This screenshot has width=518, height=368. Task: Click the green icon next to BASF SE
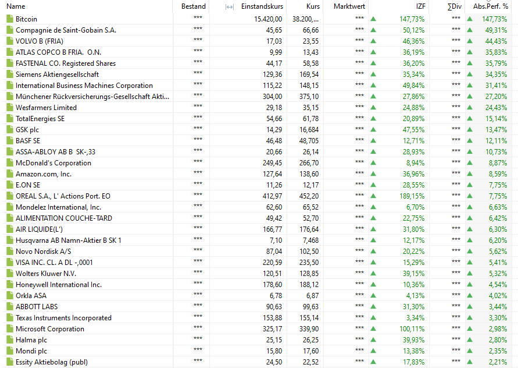click(9, 141)
